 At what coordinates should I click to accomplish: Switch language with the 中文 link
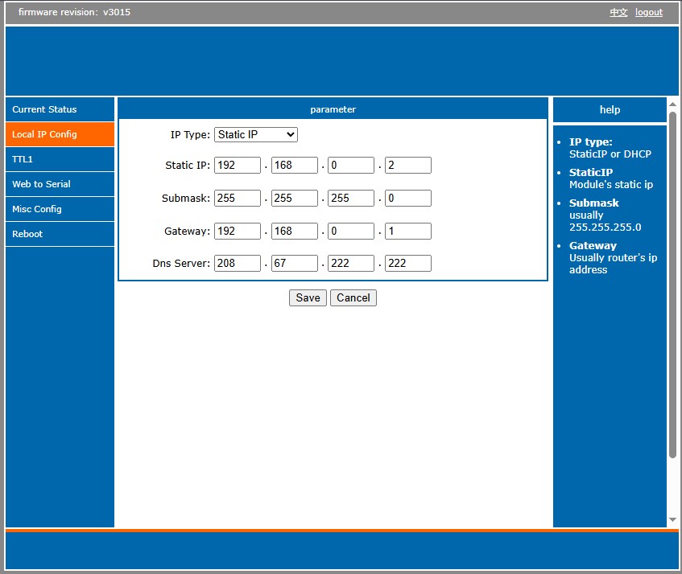618,12
